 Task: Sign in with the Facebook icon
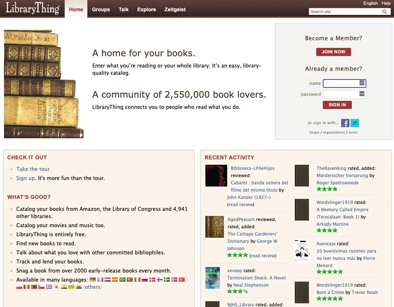[x=345, y=123]
